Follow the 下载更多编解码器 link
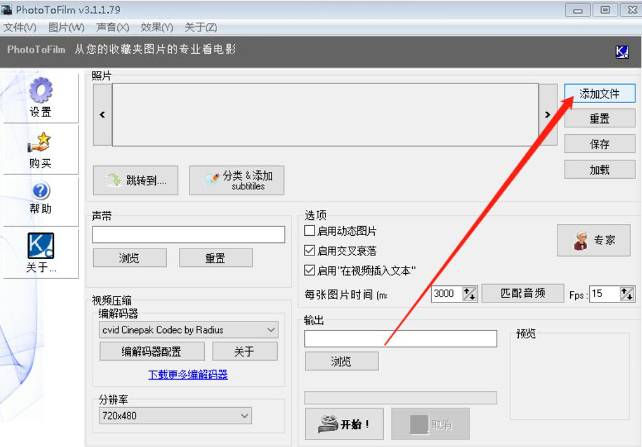 coord(188,374)
